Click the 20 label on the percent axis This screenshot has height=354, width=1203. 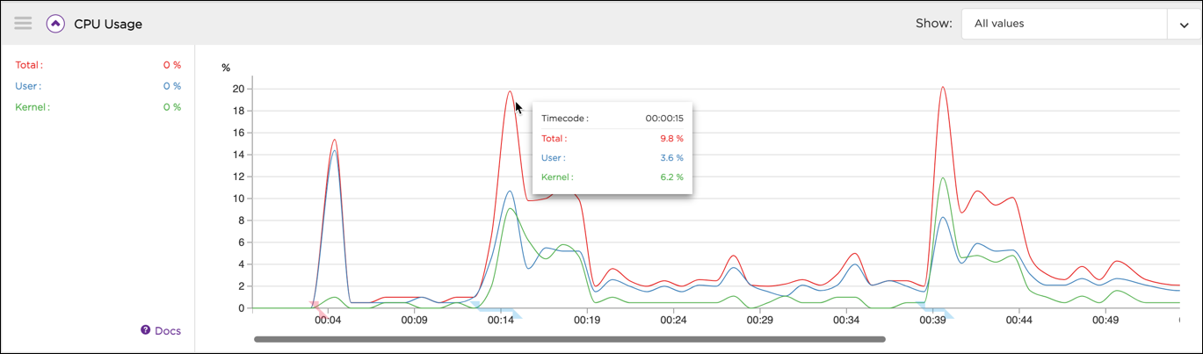pos(238,89)
